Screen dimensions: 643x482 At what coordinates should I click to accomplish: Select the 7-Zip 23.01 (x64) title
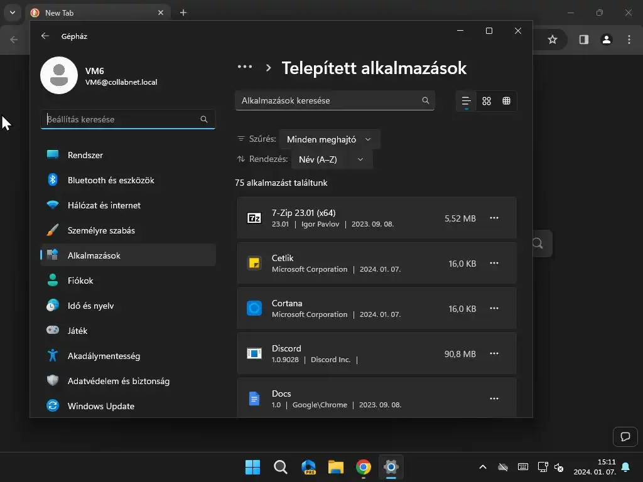303,213
